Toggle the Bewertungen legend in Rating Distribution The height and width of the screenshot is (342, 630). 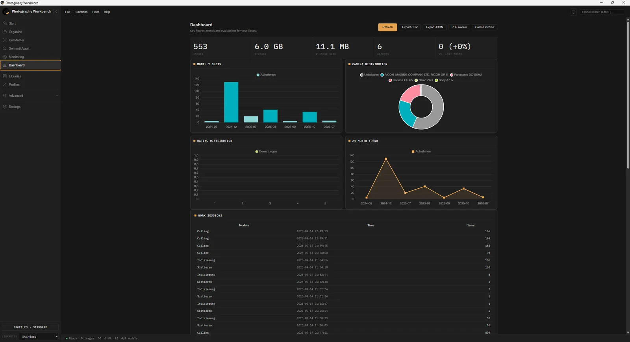pos(266,151)
